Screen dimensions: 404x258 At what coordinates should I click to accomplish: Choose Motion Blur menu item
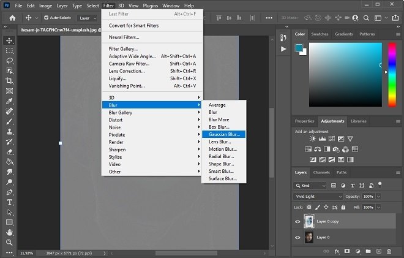[223, 149]
